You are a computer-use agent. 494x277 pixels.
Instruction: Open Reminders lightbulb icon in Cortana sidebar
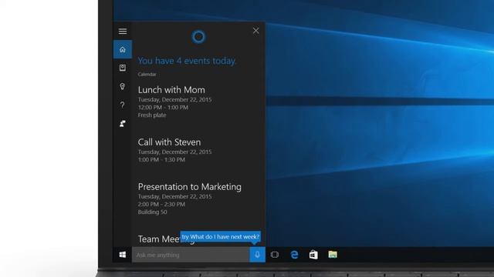[123, 86]
